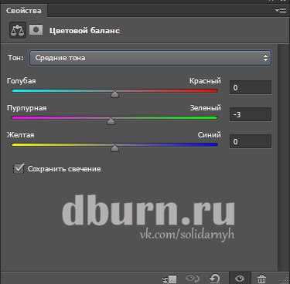Click the Тон dropdown arrows
290x284 pixels.
point(265,58)
